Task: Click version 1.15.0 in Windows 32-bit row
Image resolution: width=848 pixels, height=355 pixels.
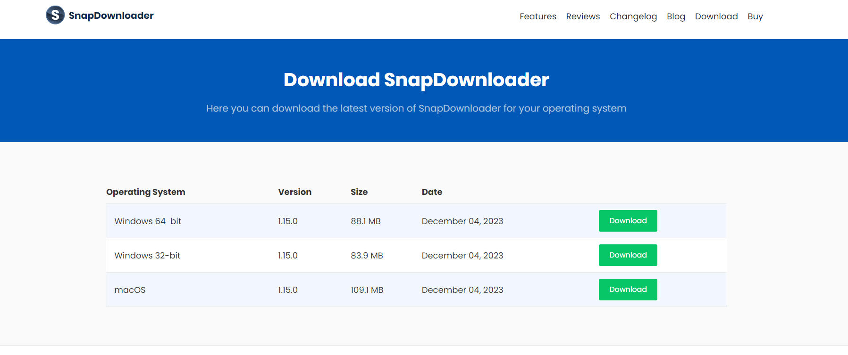Action: pos(288,256)
